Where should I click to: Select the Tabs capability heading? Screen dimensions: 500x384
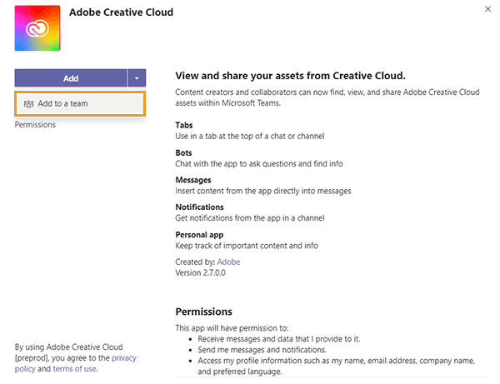point(184,125)
